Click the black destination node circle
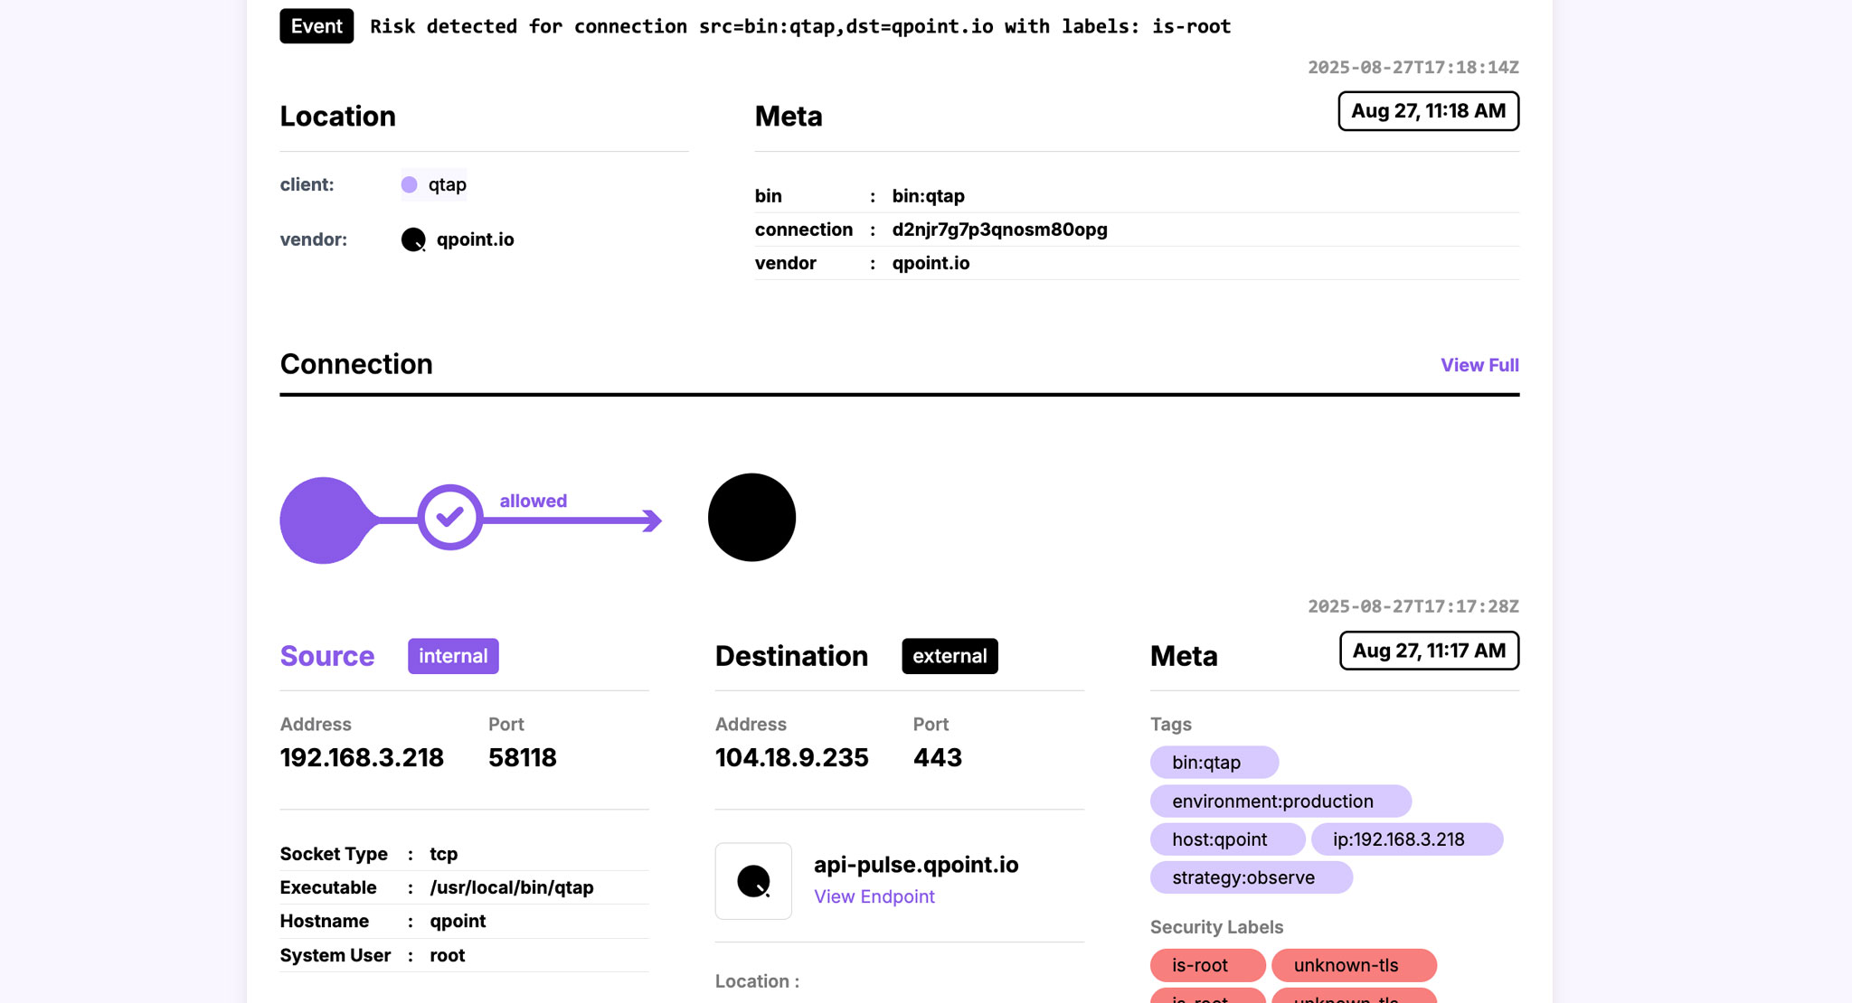The image size is (1852, 1003). 751,517
